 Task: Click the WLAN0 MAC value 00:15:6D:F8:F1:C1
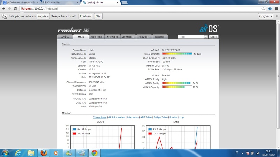pos(98,99)
